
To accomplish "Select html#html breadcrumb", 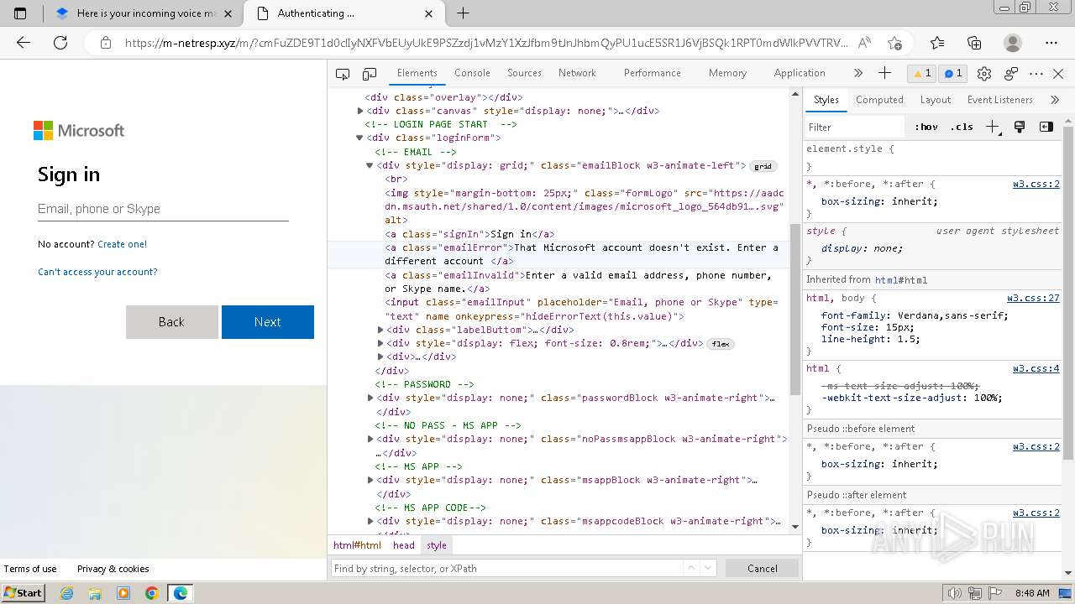I will pos(357,545).
